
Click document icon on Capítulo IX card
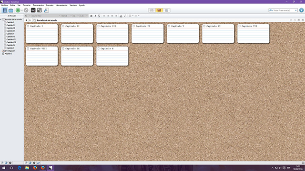(x=63, y=48)
